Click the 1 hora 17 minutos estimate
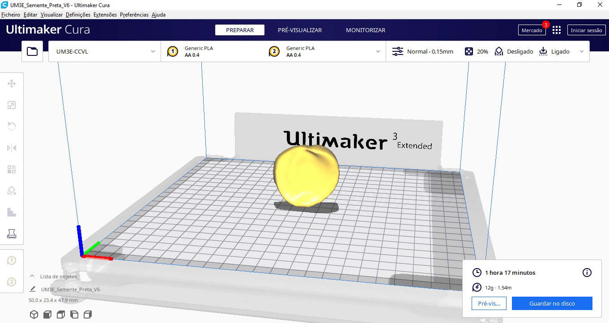Image resolution: width=609 pixels, height=323 pixels. coord(510,273)
